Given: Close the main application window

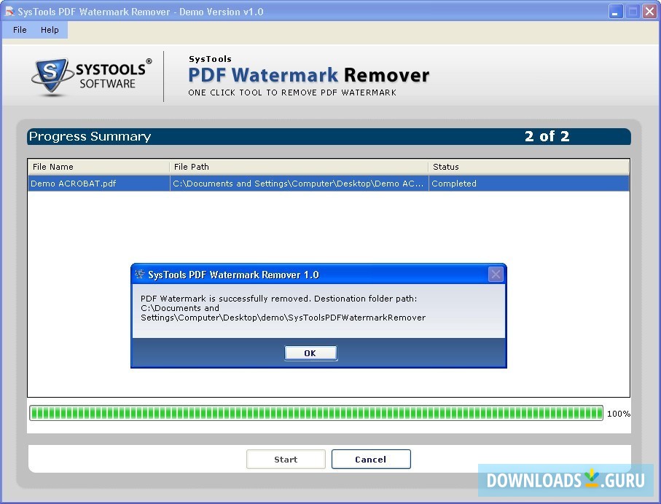Looking at the screenshot, I should 649,12.
